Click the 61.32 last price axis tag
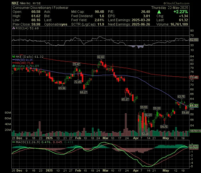This screenshot has height=173, width=201. tap(194, 106)
